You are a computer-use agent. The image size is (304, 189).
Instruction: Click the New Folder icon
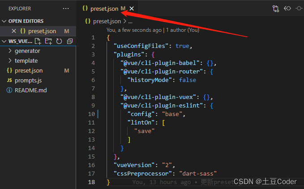tap(48, 41)
